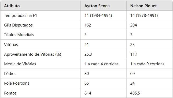The height and width of the screenshot is (98, 173).
Task: Select the cell 11 (1984-1994)
Action: pyautogui.click(x=98, y=16)
